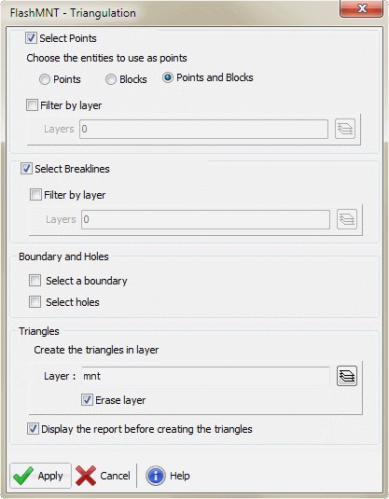Enable Filter by layer under Select Points
The width and height of the screenshot is (389, 499).
pos(32,105)
